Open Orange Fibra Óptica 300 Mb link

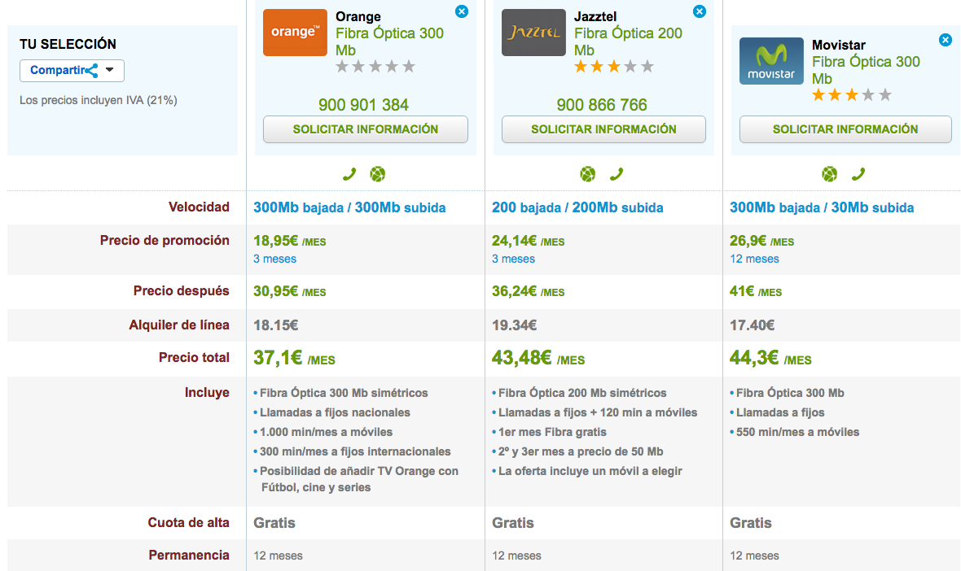[389, 41]
